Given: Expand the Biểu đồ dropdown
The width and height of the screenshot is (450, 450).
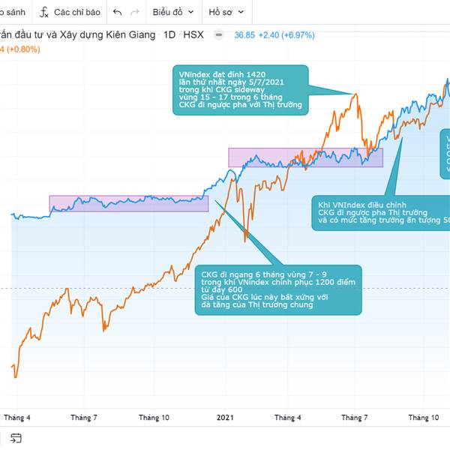Looking at the screenshot, I should [x=172, y=13].
